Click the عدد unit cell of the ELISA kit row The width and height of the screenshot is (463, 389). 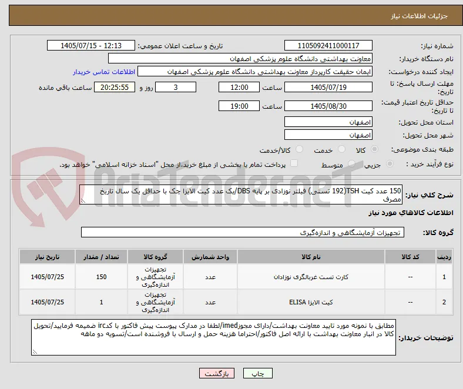210,302
